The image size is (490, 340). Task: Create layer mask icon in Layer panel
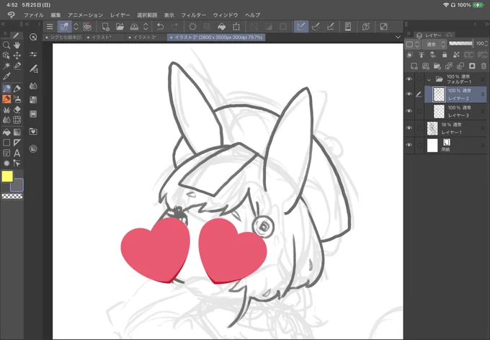click(x=472, y=66)
